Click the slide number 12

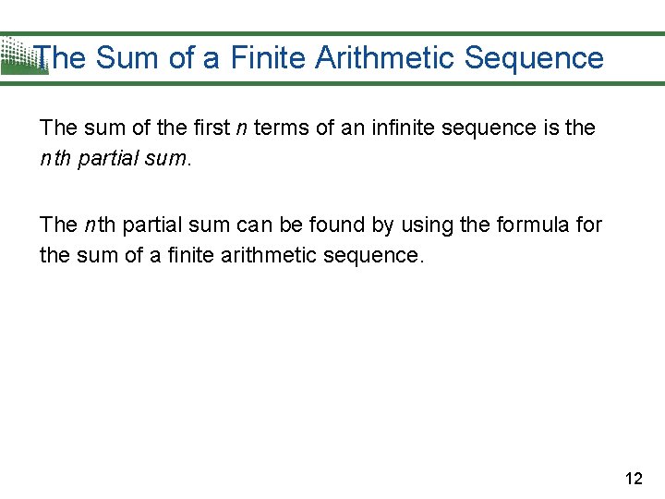[634, 478]
